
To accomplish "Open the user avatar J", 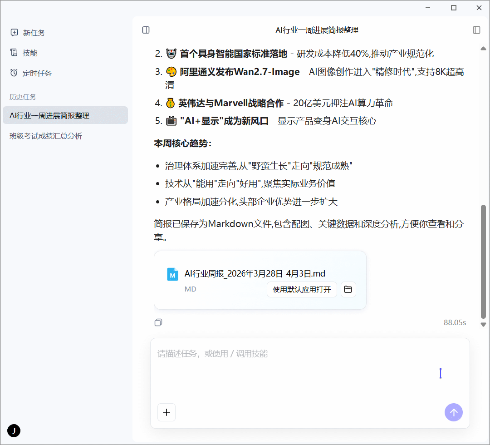I will (14, 430).
